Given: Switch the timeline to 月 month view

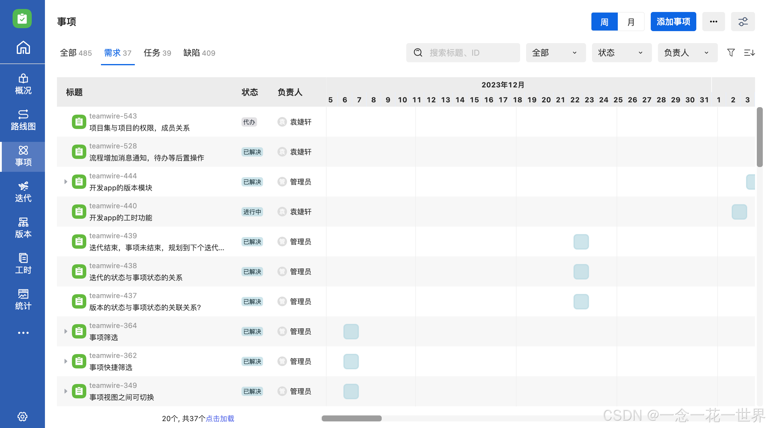Looking at the screenshot, I should (x=631, y=22).
